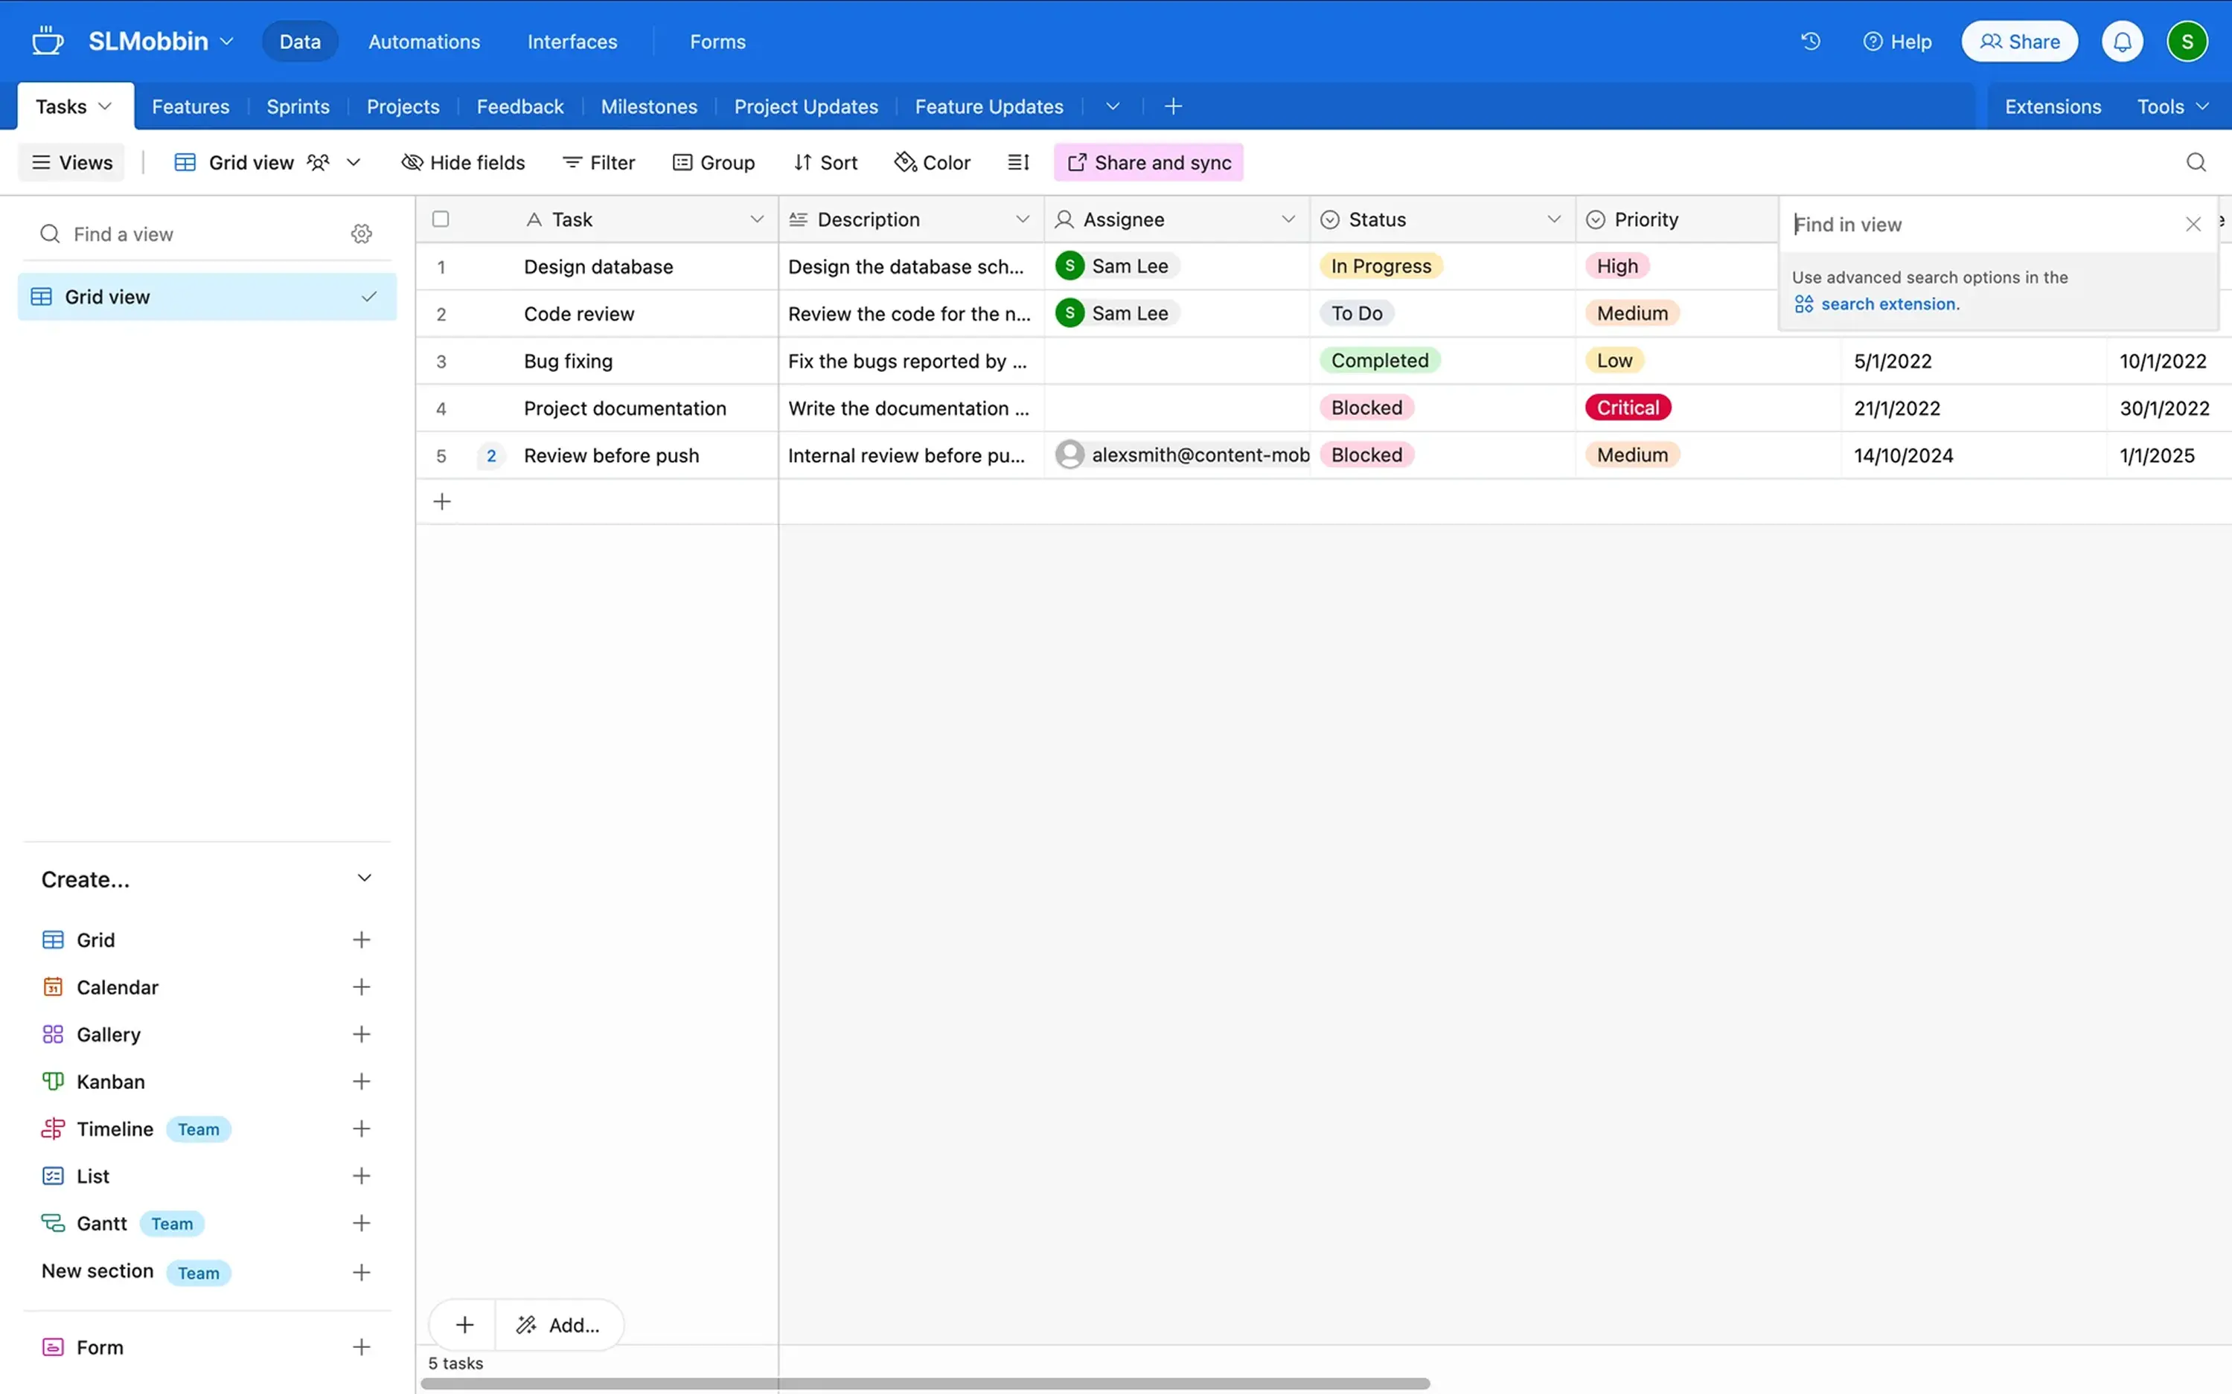Screen dimensions: 2232x1394
Task: Open the row height settings icon
Action: pyautogui.click(x=1018, y=161)
